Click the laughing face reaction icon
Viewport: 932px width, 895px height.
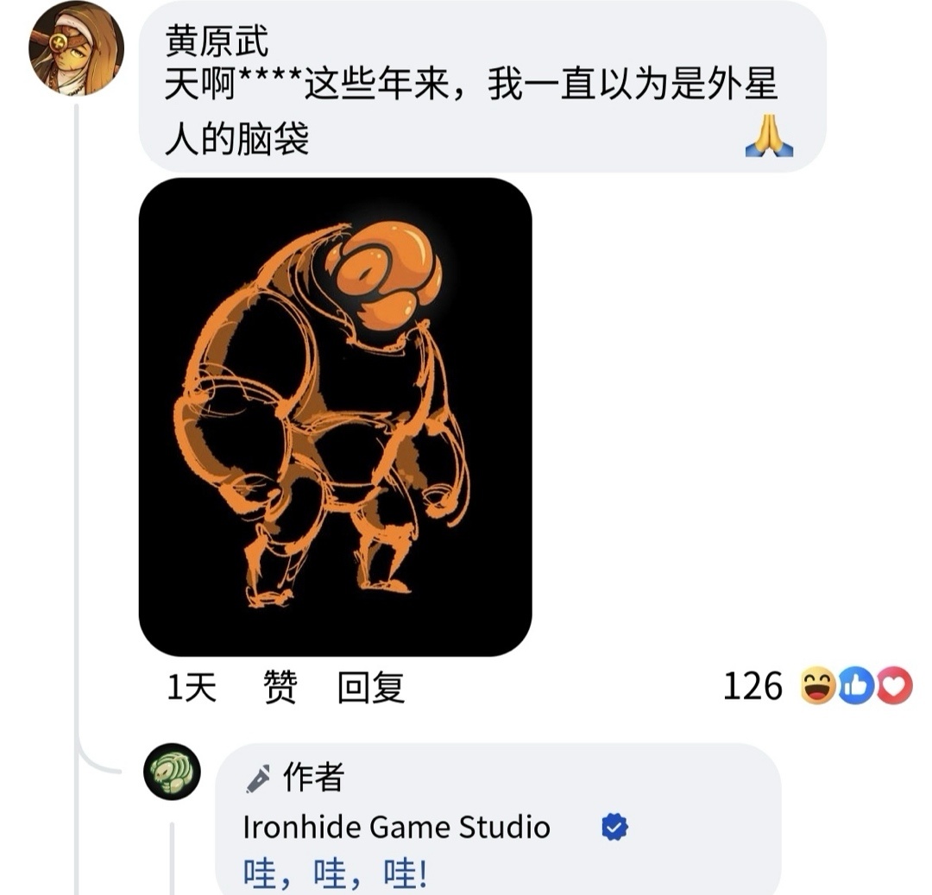pyautogui.click(x=818, y=686)
